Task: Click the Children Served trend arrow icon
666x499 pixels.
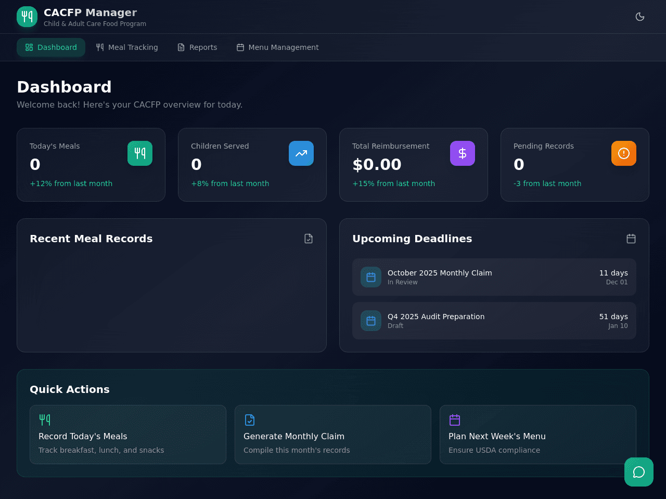Action: [x=301, y=153]
